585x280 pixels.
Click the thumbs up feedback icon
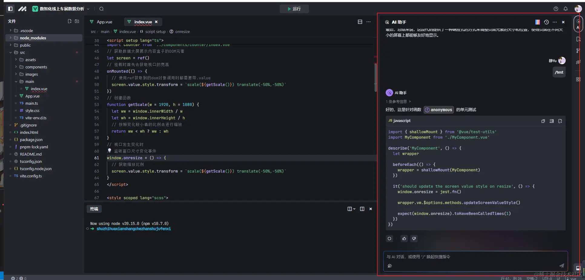(x=404, y=239)
